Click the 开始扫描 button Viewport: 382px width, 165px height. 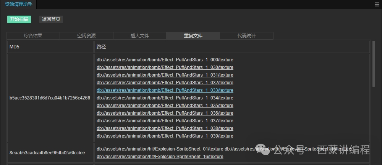click(x=19, y=19)
